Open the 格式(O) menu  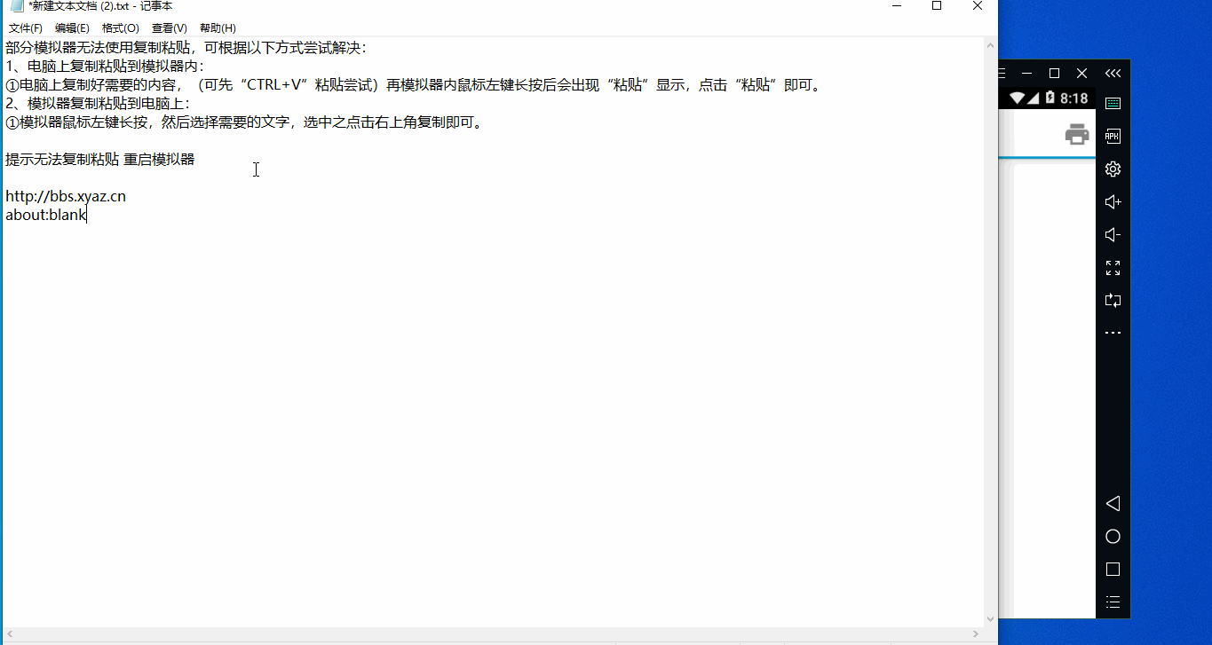[120, 28]
